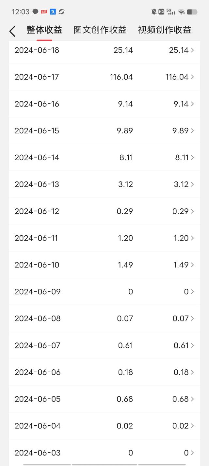Tap the muted bell status icon
Screen dimensions: 209x466
coord(154,11)
